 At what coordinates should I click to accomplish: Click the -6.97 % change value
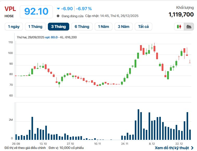(x=84, y=9)
